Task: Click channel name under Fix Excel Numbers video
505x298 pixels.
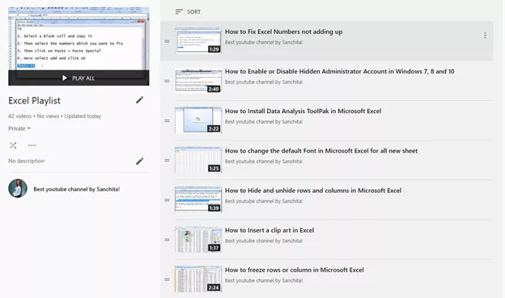Action: point(264,42)
